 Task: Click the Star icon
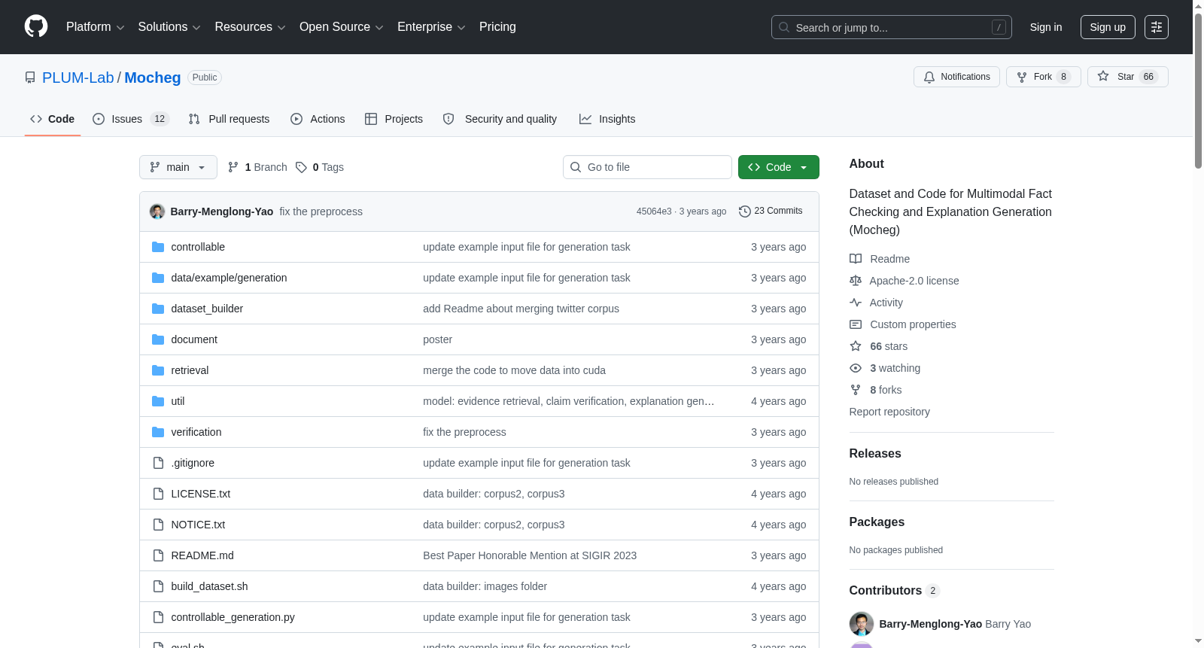pos(1103,76)
